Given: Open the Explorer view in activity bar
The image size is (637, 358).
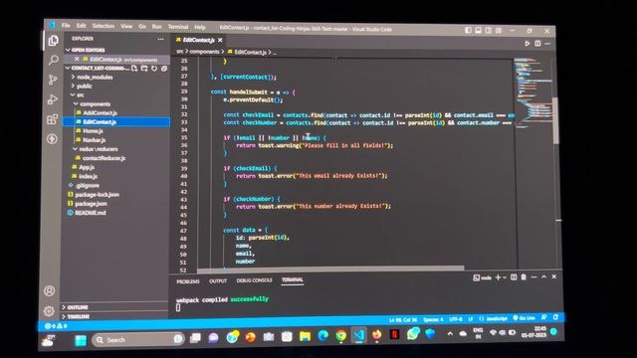Looking at the screenshot, I should tap(53, 41).
